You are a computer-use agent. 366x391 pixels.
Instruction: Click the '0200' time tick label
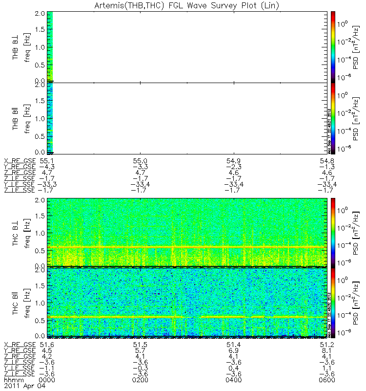pyautogui.click(x=140, y=380)
